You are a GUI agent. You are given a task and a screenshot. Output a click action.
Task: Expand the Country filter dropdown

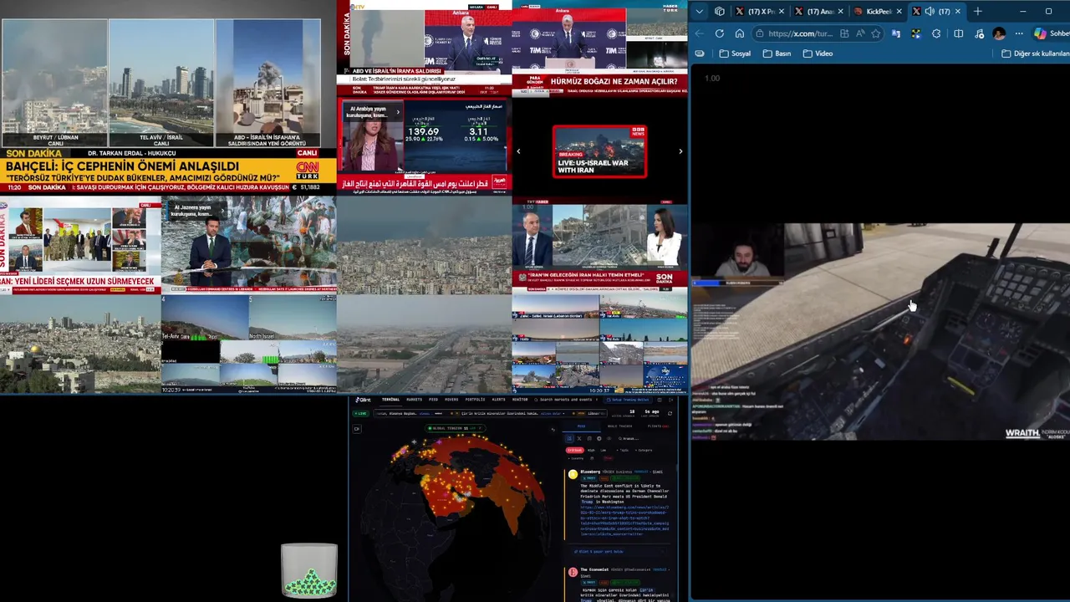[576, 458]
